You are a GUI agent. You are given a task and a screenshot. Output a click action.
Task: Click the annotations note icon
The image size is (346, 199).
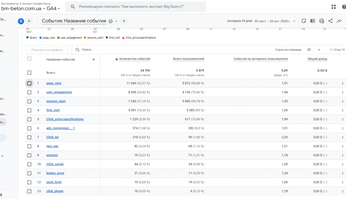(304, 21)
